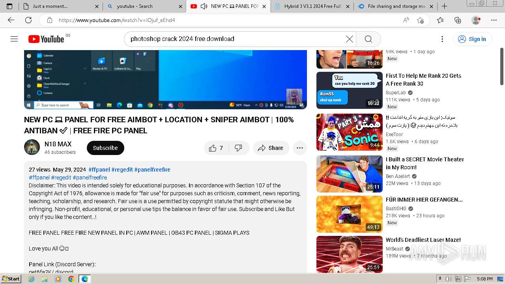Switch to the 'youtube - Search' tab
This screenshot has height=284, width=505.
click(144, 6)
